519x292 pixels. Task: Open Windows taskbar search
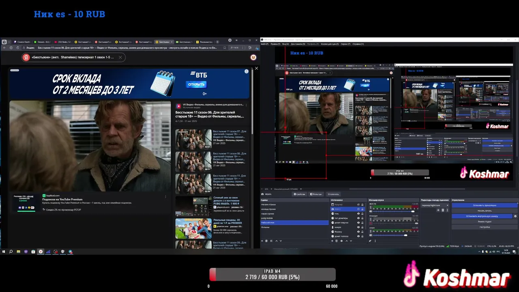11,251
